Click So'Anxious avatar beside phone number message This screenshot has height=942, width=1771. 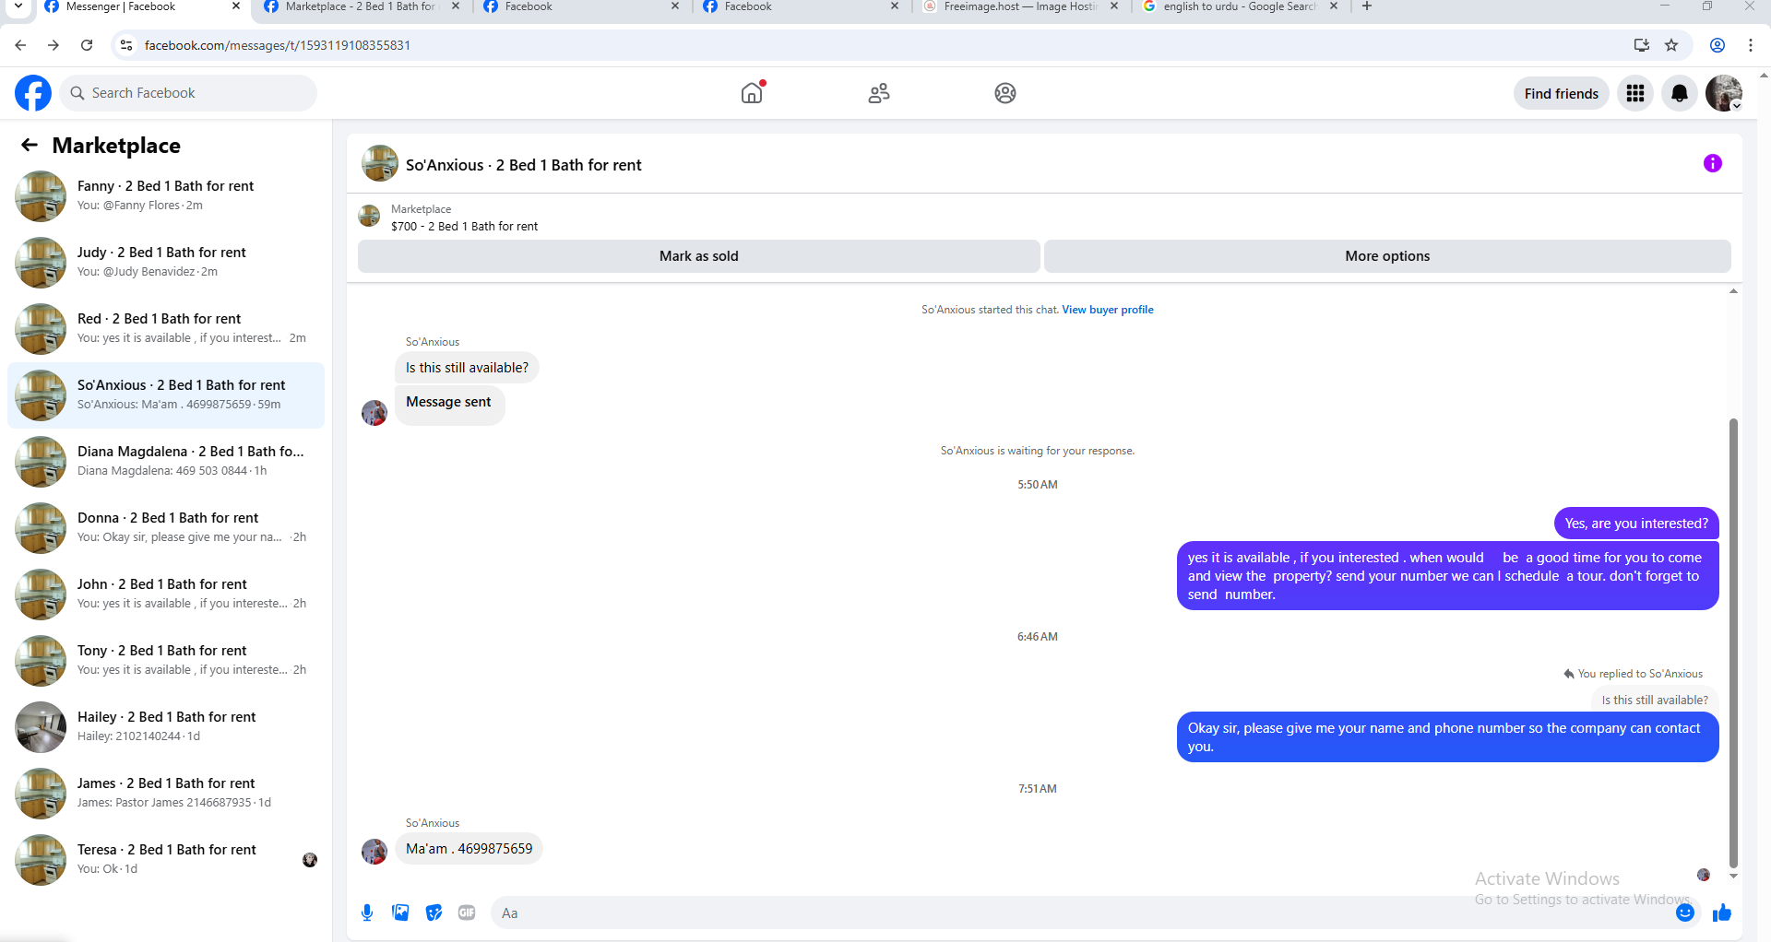coord(374,851)
